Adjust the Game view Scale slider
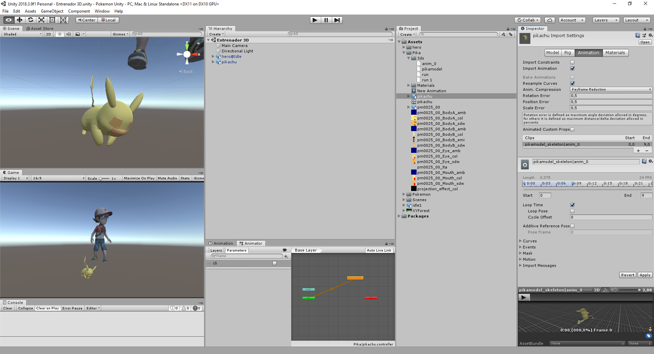This screenshot has width=654, height=354. [x=104, y=178]
